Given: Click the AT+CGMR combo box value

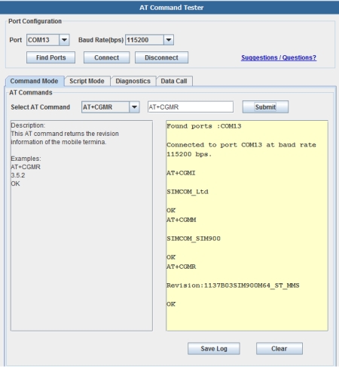Looking at the screenshot, I should (105, 107).
